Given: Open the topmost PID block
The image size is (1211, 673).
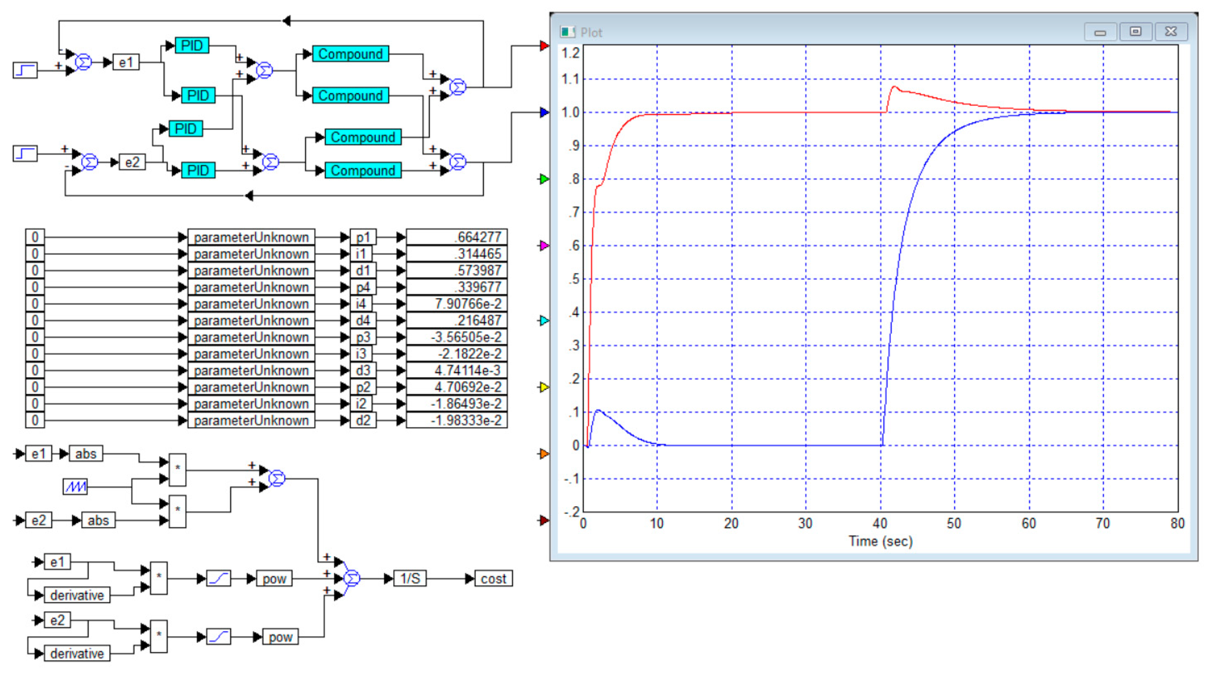Looking at the screenshot, I should pyautogui.click(x=192, y=46).
